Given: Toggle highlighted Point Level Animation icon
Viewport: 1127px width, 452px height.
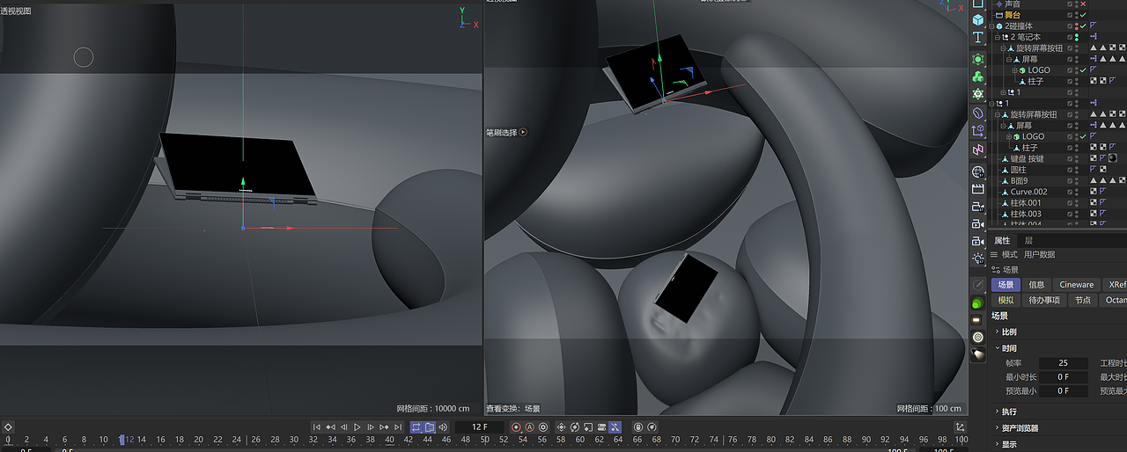Looking at the screenshot, I should click(615, 427).
